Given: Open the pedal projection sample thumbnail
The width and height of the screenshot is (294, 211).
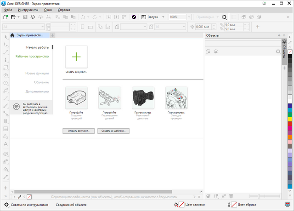Looking at the screenshot, I should (76, 97).
